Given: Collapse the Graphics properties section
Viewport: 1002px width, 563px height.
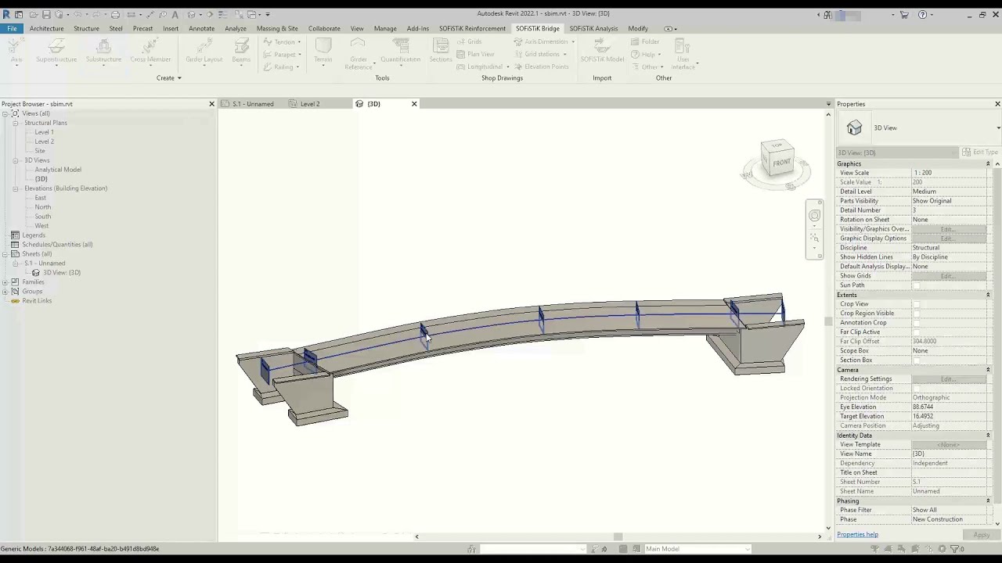Looking at the screenshot, I should click(x=988, y=163).
